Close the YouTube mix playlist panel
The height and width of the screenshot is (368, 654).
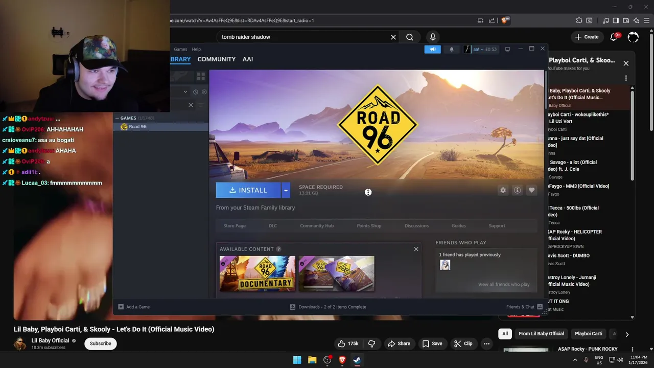(626, 63)
